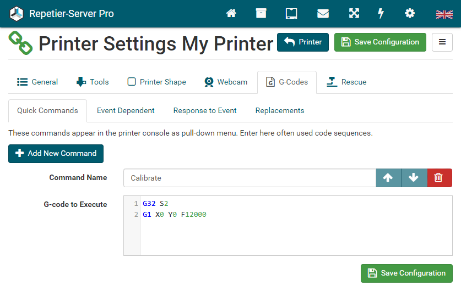Open the Event Dependent tab
The width and height of the screenshot is (461, 286).
(126, 110)
